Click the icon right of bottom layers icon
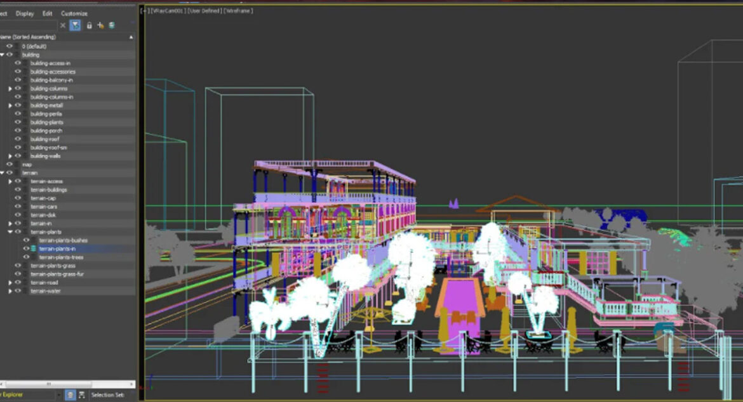Viewport: 743px width, 402px height. pyautogui.click(x=82, y=393)
